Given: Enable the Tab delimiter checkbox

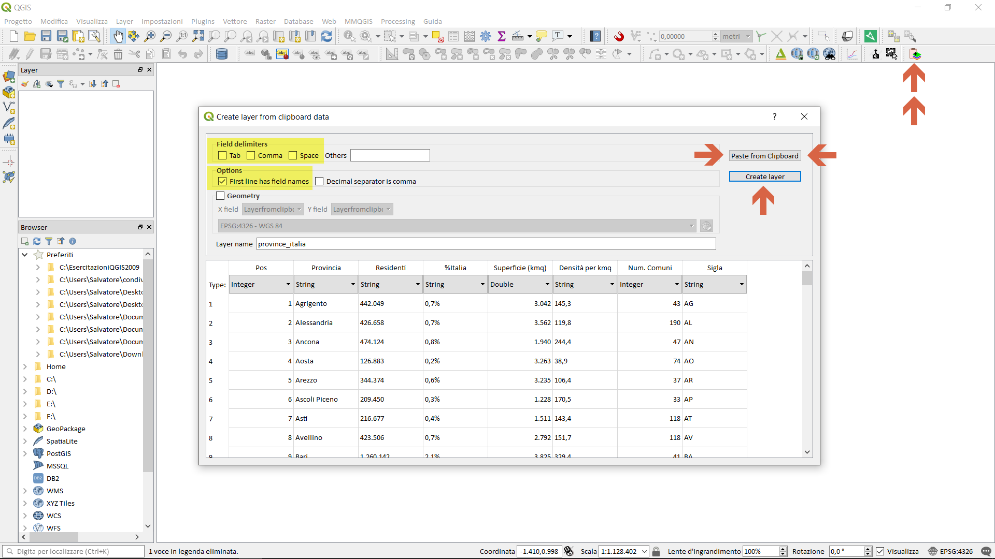Looking at the screenshot, I should pyautogui.click(x=223, y=155).
